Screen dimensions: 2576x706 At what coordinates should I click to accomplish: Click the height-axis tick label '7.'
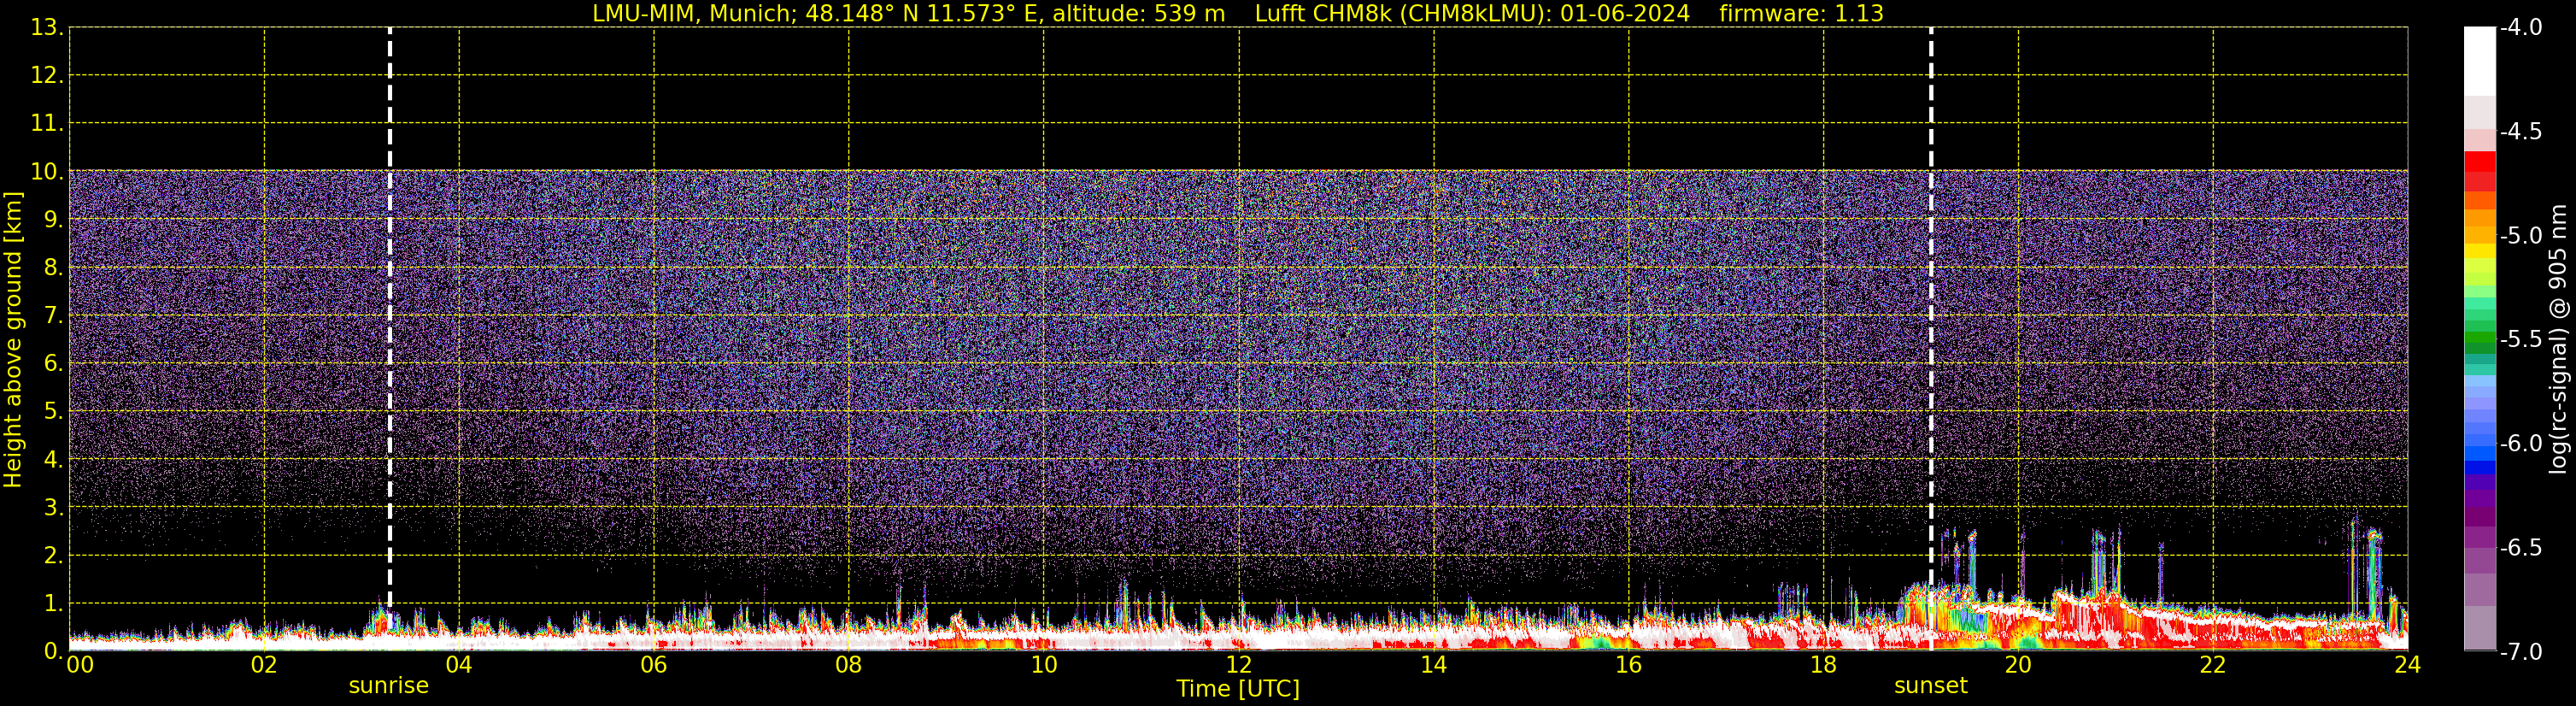53,316
